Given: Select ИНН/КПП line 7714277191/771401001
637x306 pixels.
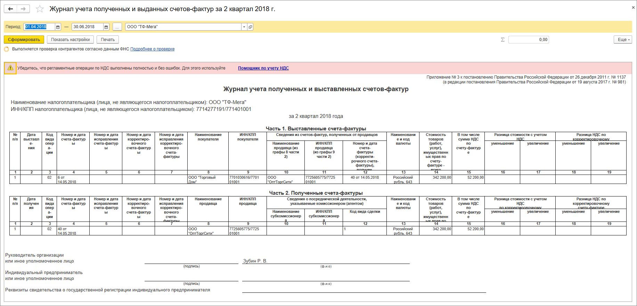Looking at the screenshot, I should click(131, 109).
